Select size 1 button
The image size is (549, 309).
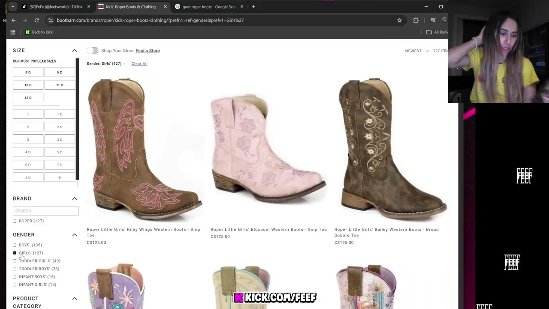pos(28,114)
